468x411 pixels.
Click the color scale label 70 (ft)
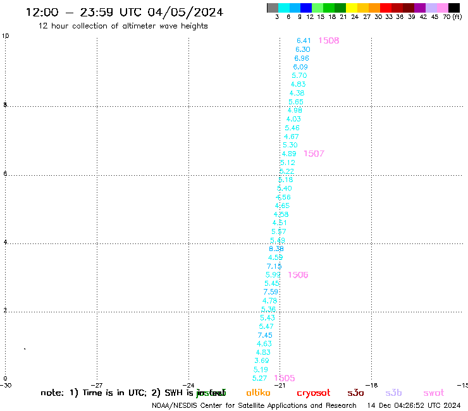(452, 17)
